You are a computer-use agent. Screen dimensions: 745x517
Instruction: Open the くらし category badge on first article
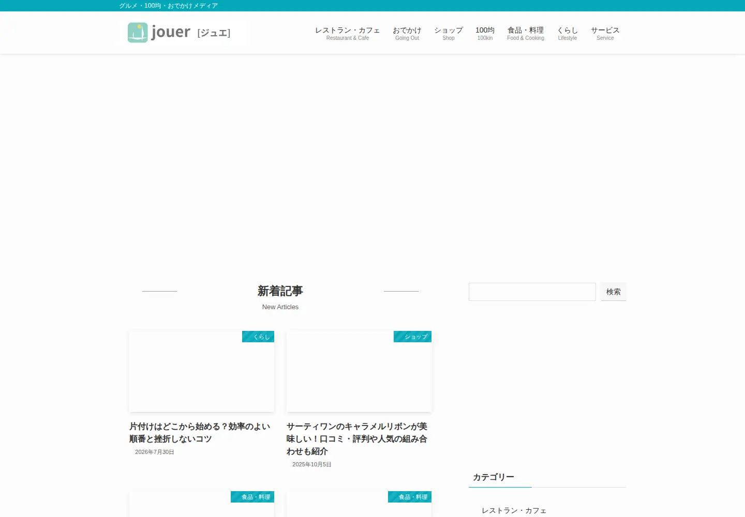pyautogui.click(x=258, y=337)
